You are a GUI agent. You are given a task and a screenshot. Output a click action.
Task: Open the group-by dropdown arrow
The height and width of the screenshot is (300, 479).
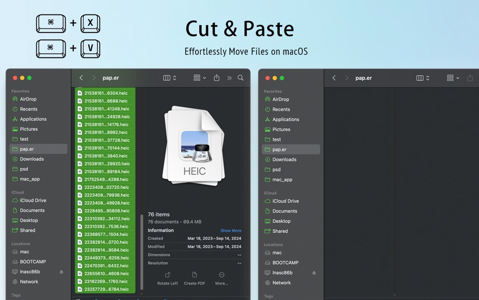point(204,78)
